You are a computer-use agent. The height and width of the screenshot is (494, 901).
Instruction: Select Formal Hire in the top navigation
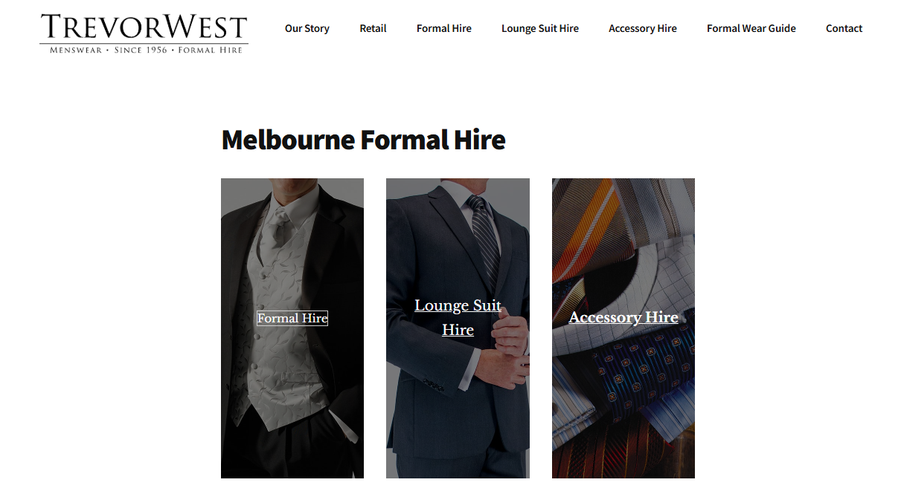click(x=444, y=28)
